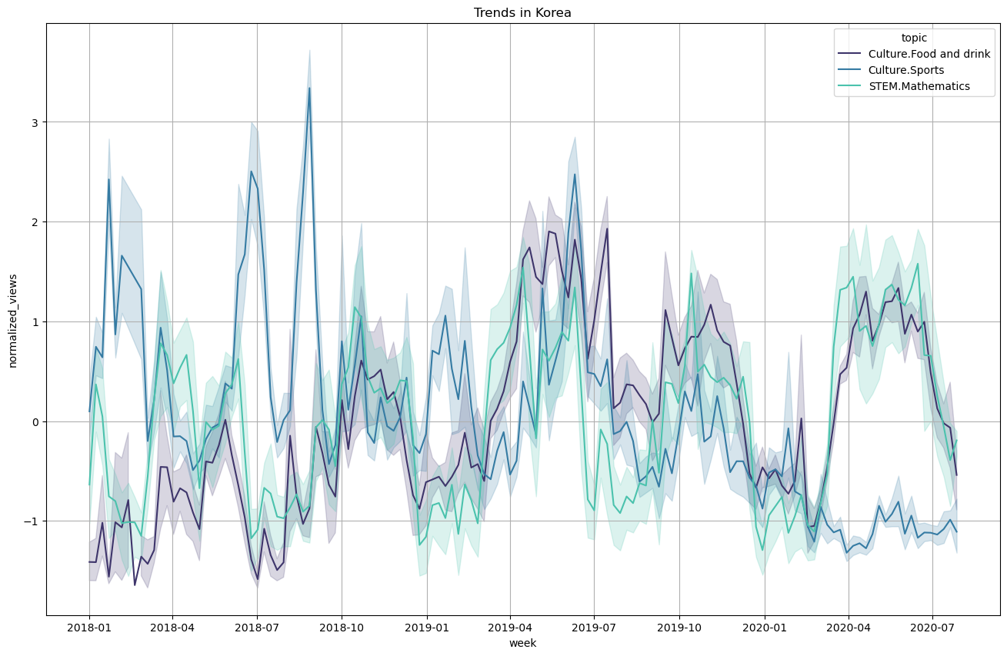This screenshot has height=656, width=1007.
Task: Click the x-axis tick label 2020-01
Action: point(765,628)
